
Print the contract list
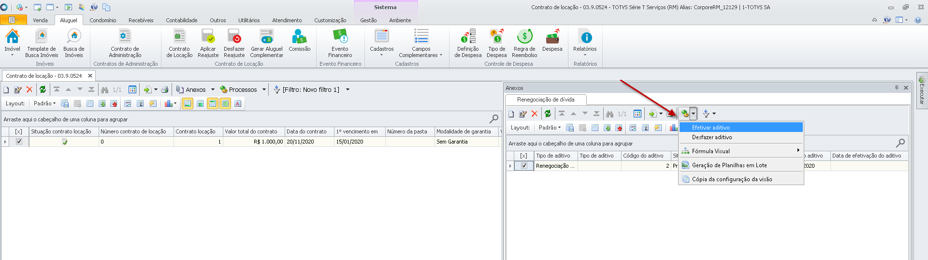(x=165, y=89)
